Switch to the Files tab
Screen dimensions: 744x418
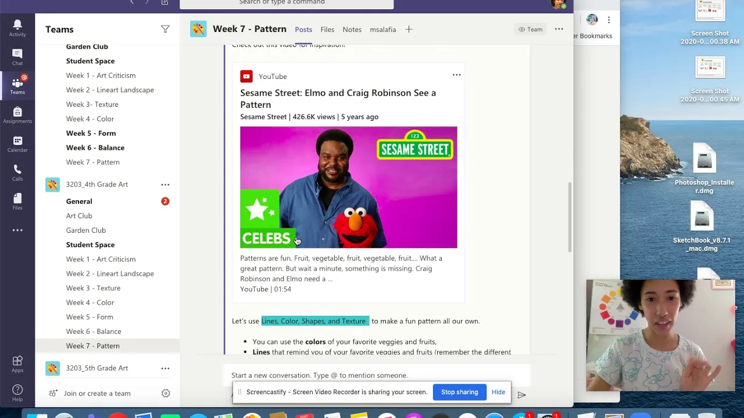pos(327,30)
